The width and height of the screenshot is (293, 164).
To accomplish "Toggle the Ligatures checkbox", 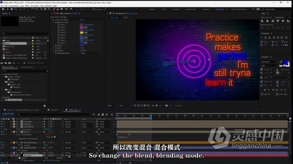I will (x=262, y=94).
